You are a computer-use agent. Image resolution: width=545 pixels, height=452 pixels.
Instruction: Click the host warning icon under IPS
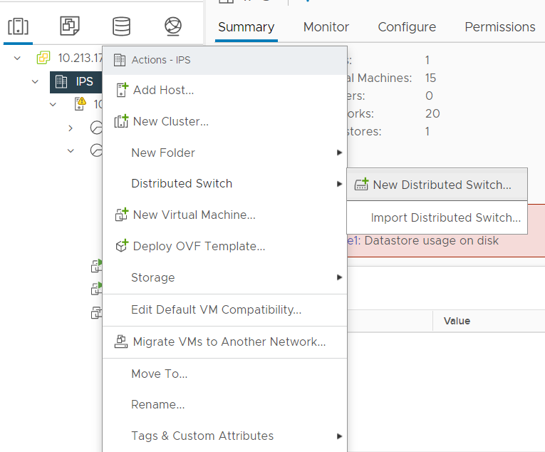[81, 103]
